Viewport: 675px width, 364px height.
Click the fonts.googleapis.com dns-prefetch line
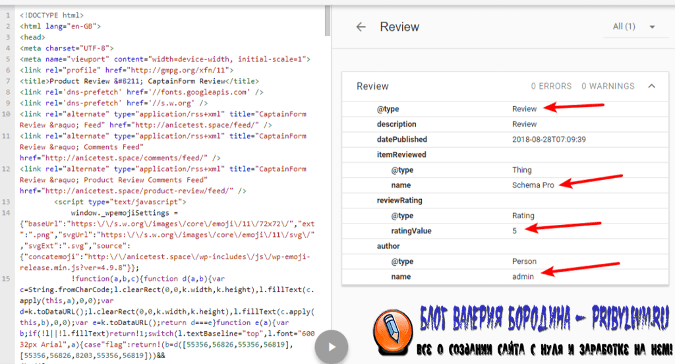tap(141, 92)
